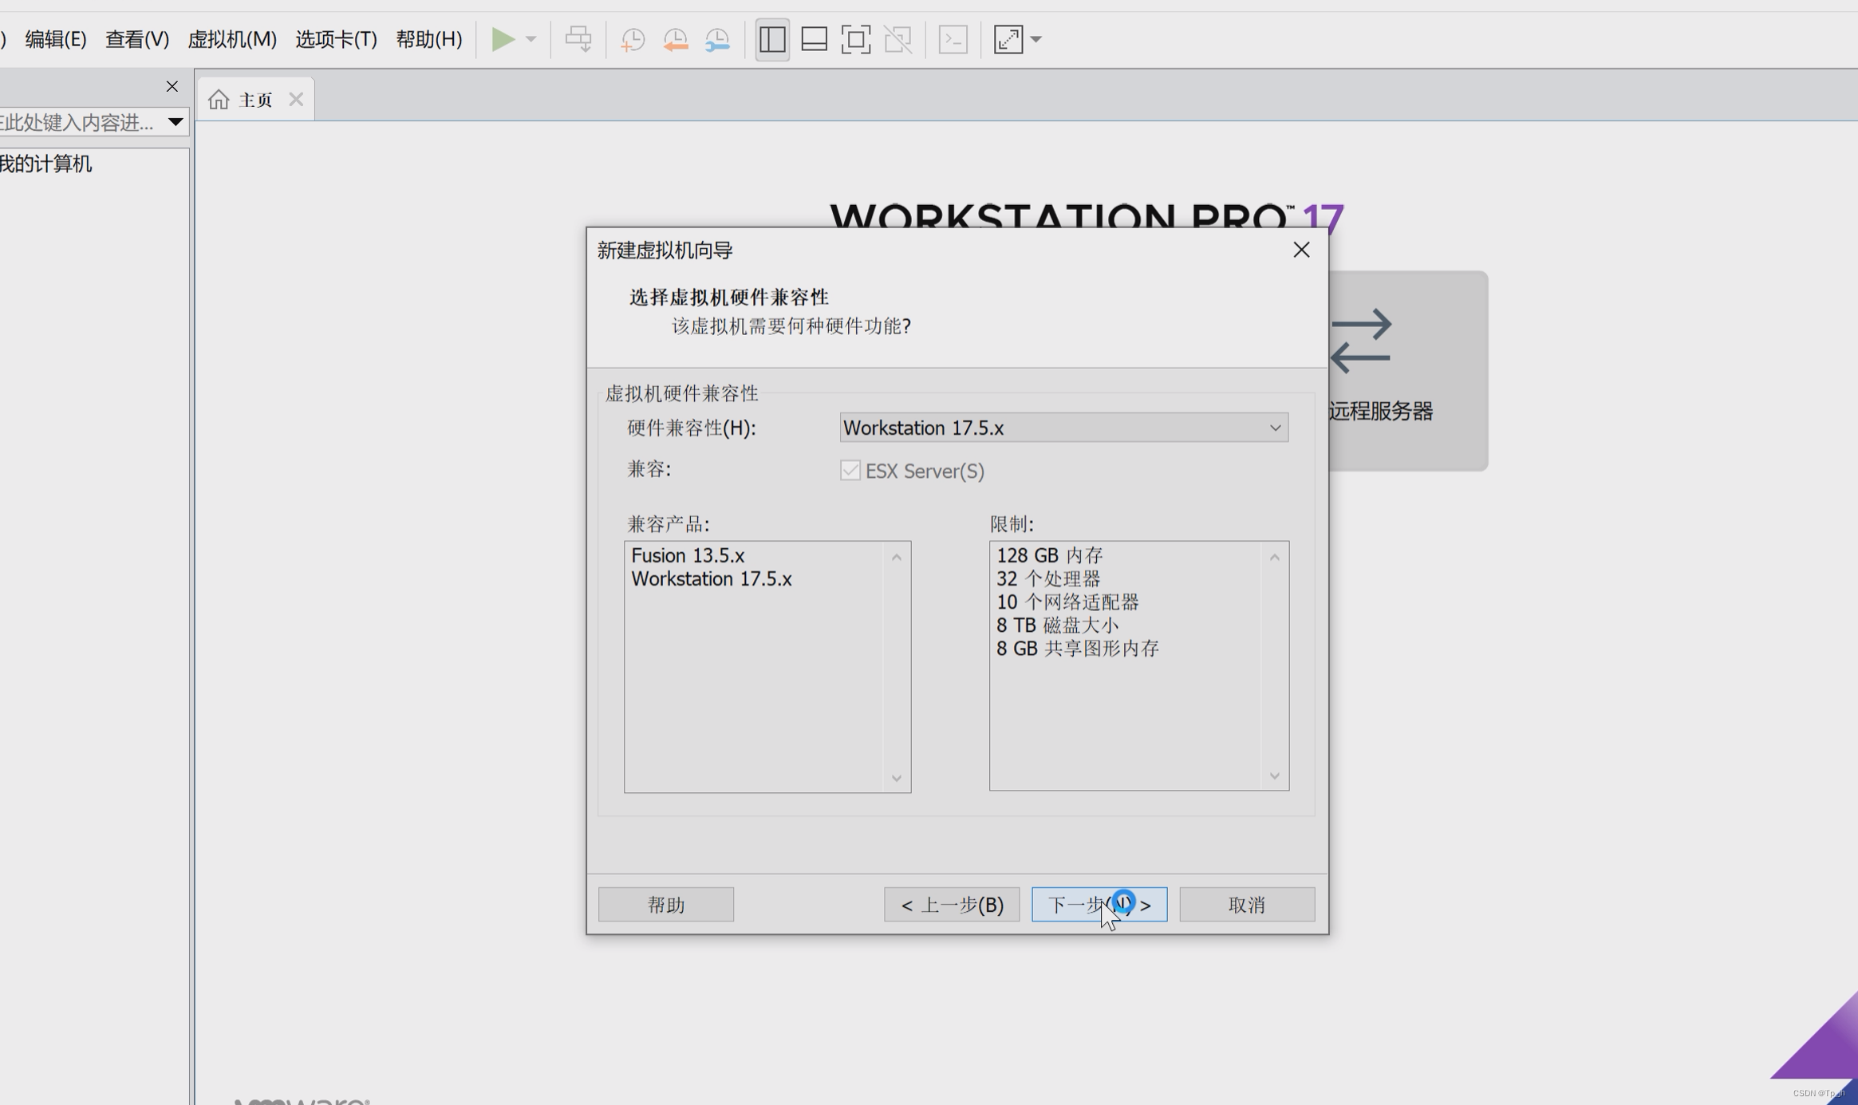
Task: Click Send Ctrl+Alt+Del toolbar icon
Action: (578, 39)
